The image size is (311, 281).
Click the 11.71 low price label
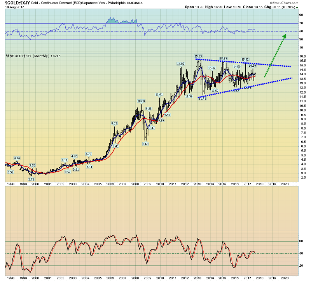pos(203,99)
